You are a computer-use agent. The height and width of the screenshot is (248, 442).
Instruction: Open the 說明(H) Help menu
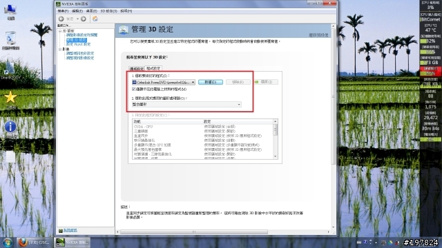tap(126, 11)
